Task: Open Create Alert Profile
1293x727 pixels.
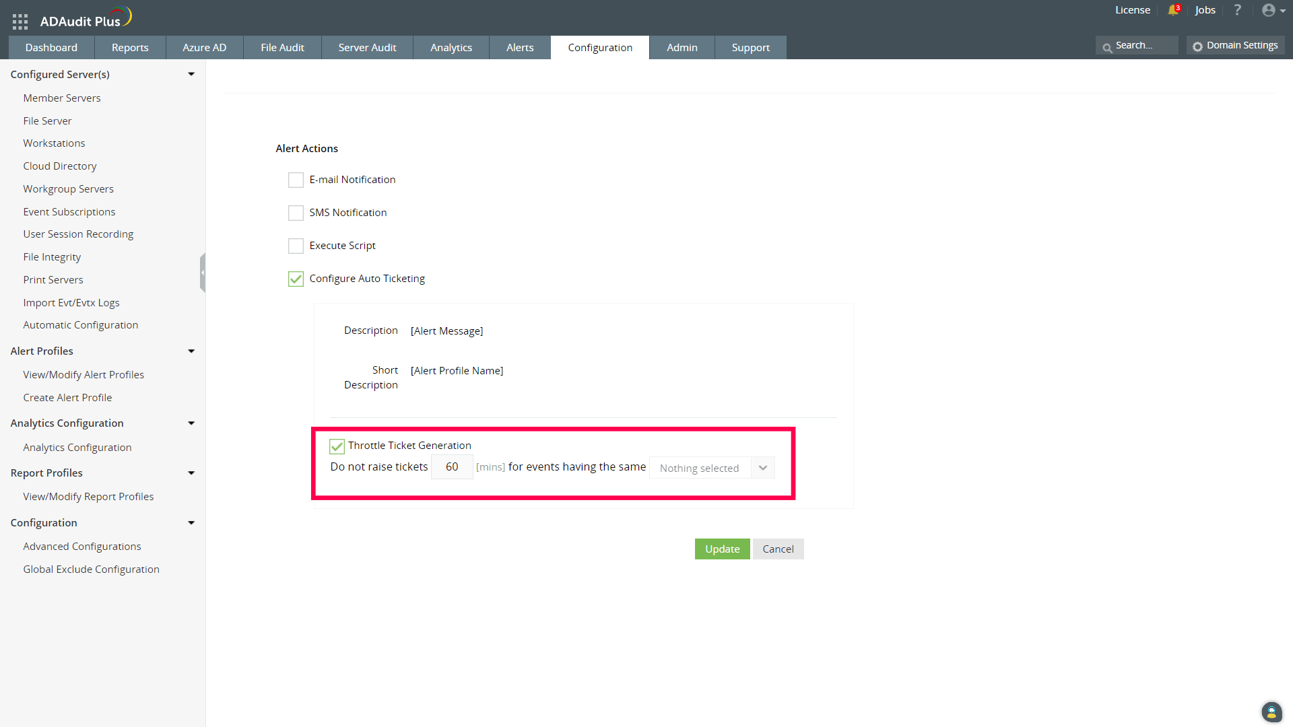Action: pyautogui.click(x=67, y=397)
